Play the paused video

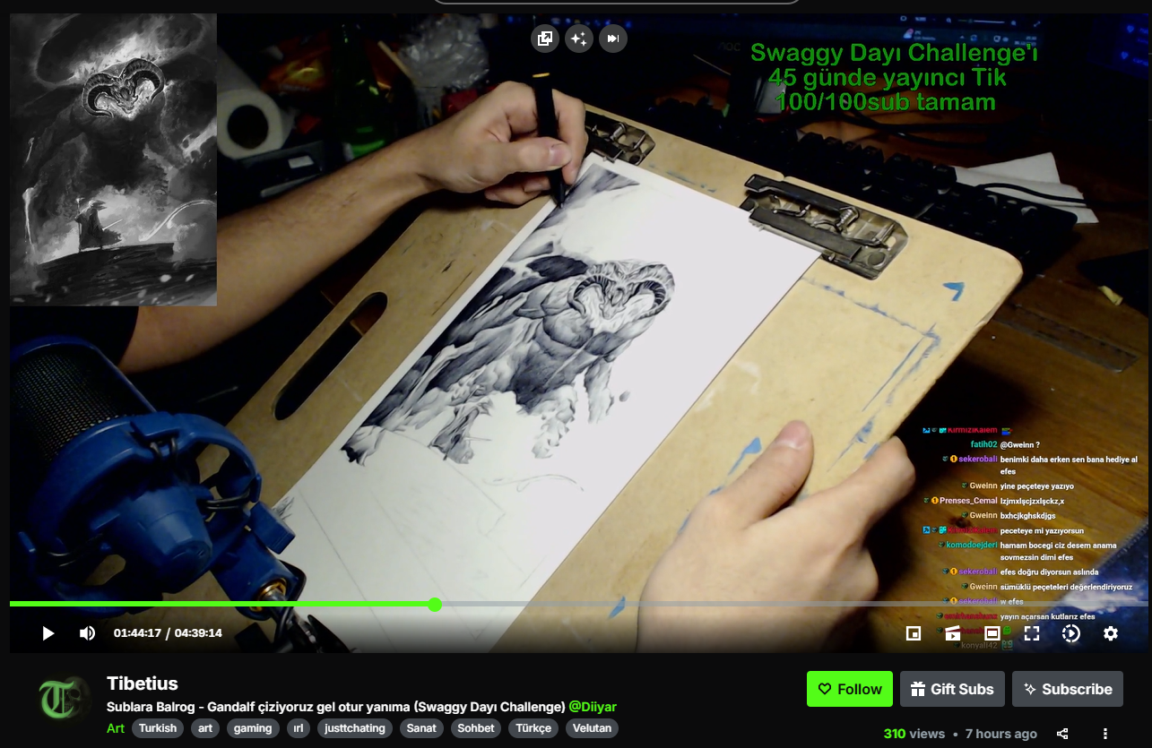click(x=48, y=633)
